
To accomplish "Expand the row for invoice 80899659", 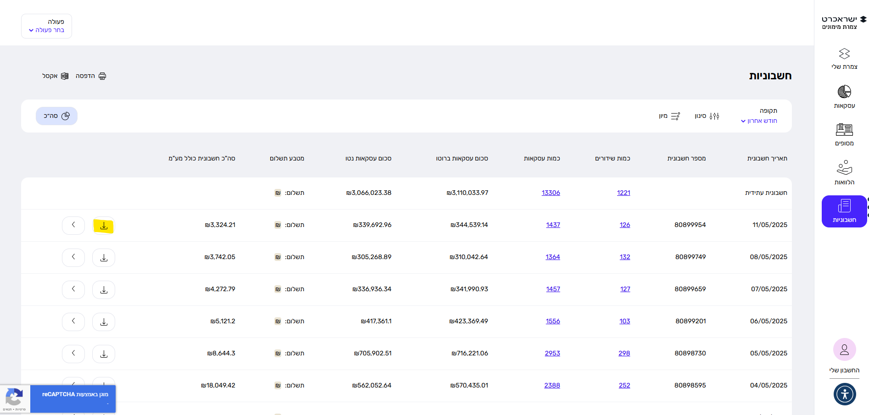I will pyautogui.click(x=73, y=289).
